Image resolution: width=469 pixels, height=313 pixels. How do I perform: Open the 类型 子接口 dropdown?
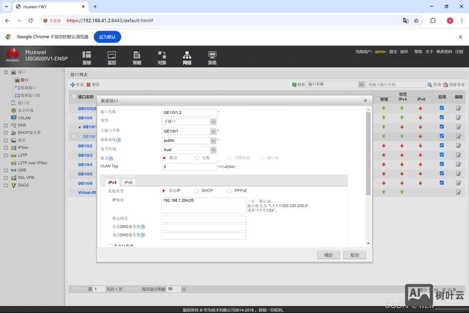(213, 121)
